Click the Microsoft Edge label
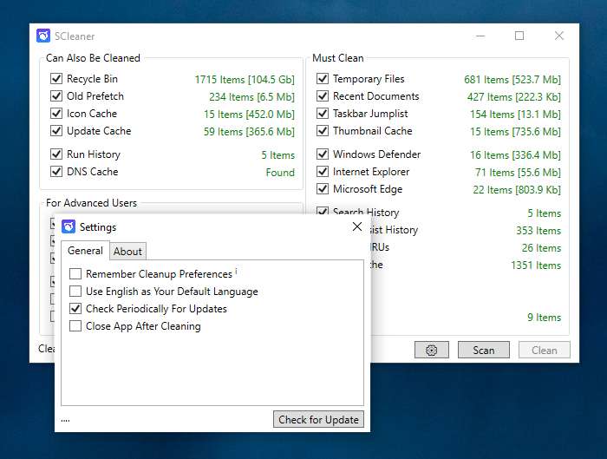The image size is (607, 459). (x=368, y=189)
